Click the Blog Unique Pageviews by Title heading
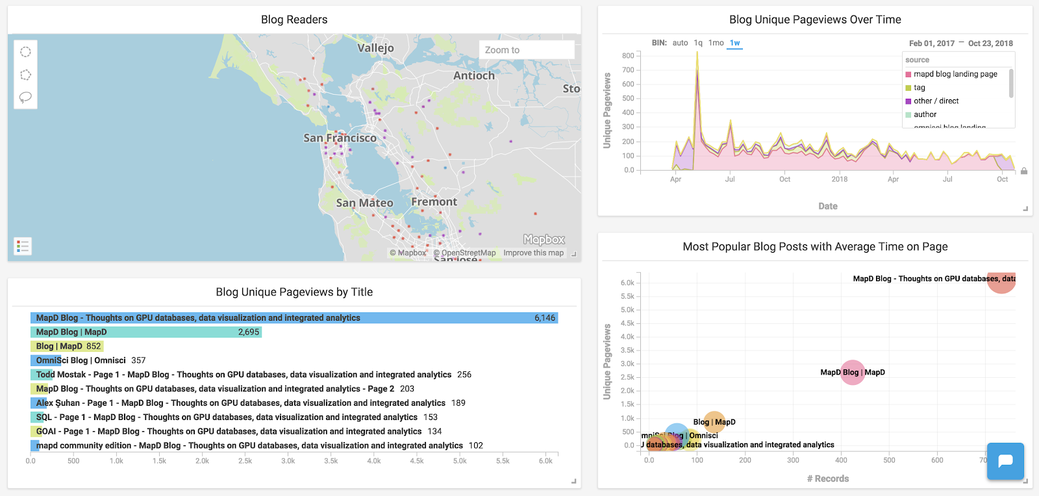Screen dimensions: 1039x496 [294, 292]
